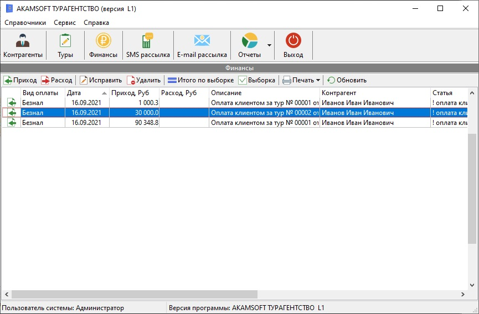Click Исправить to edit record
The image size is (479, 314).
click(101, 80)
